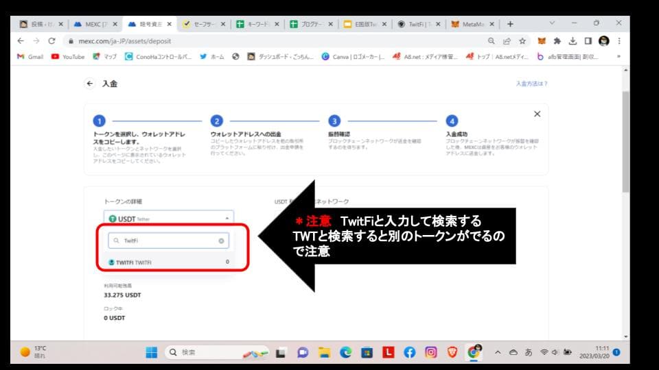This screenshot has height=370, width=659.
Task: Open the ConoHaコントロールパ bookmark
Action: pos(158,57)
